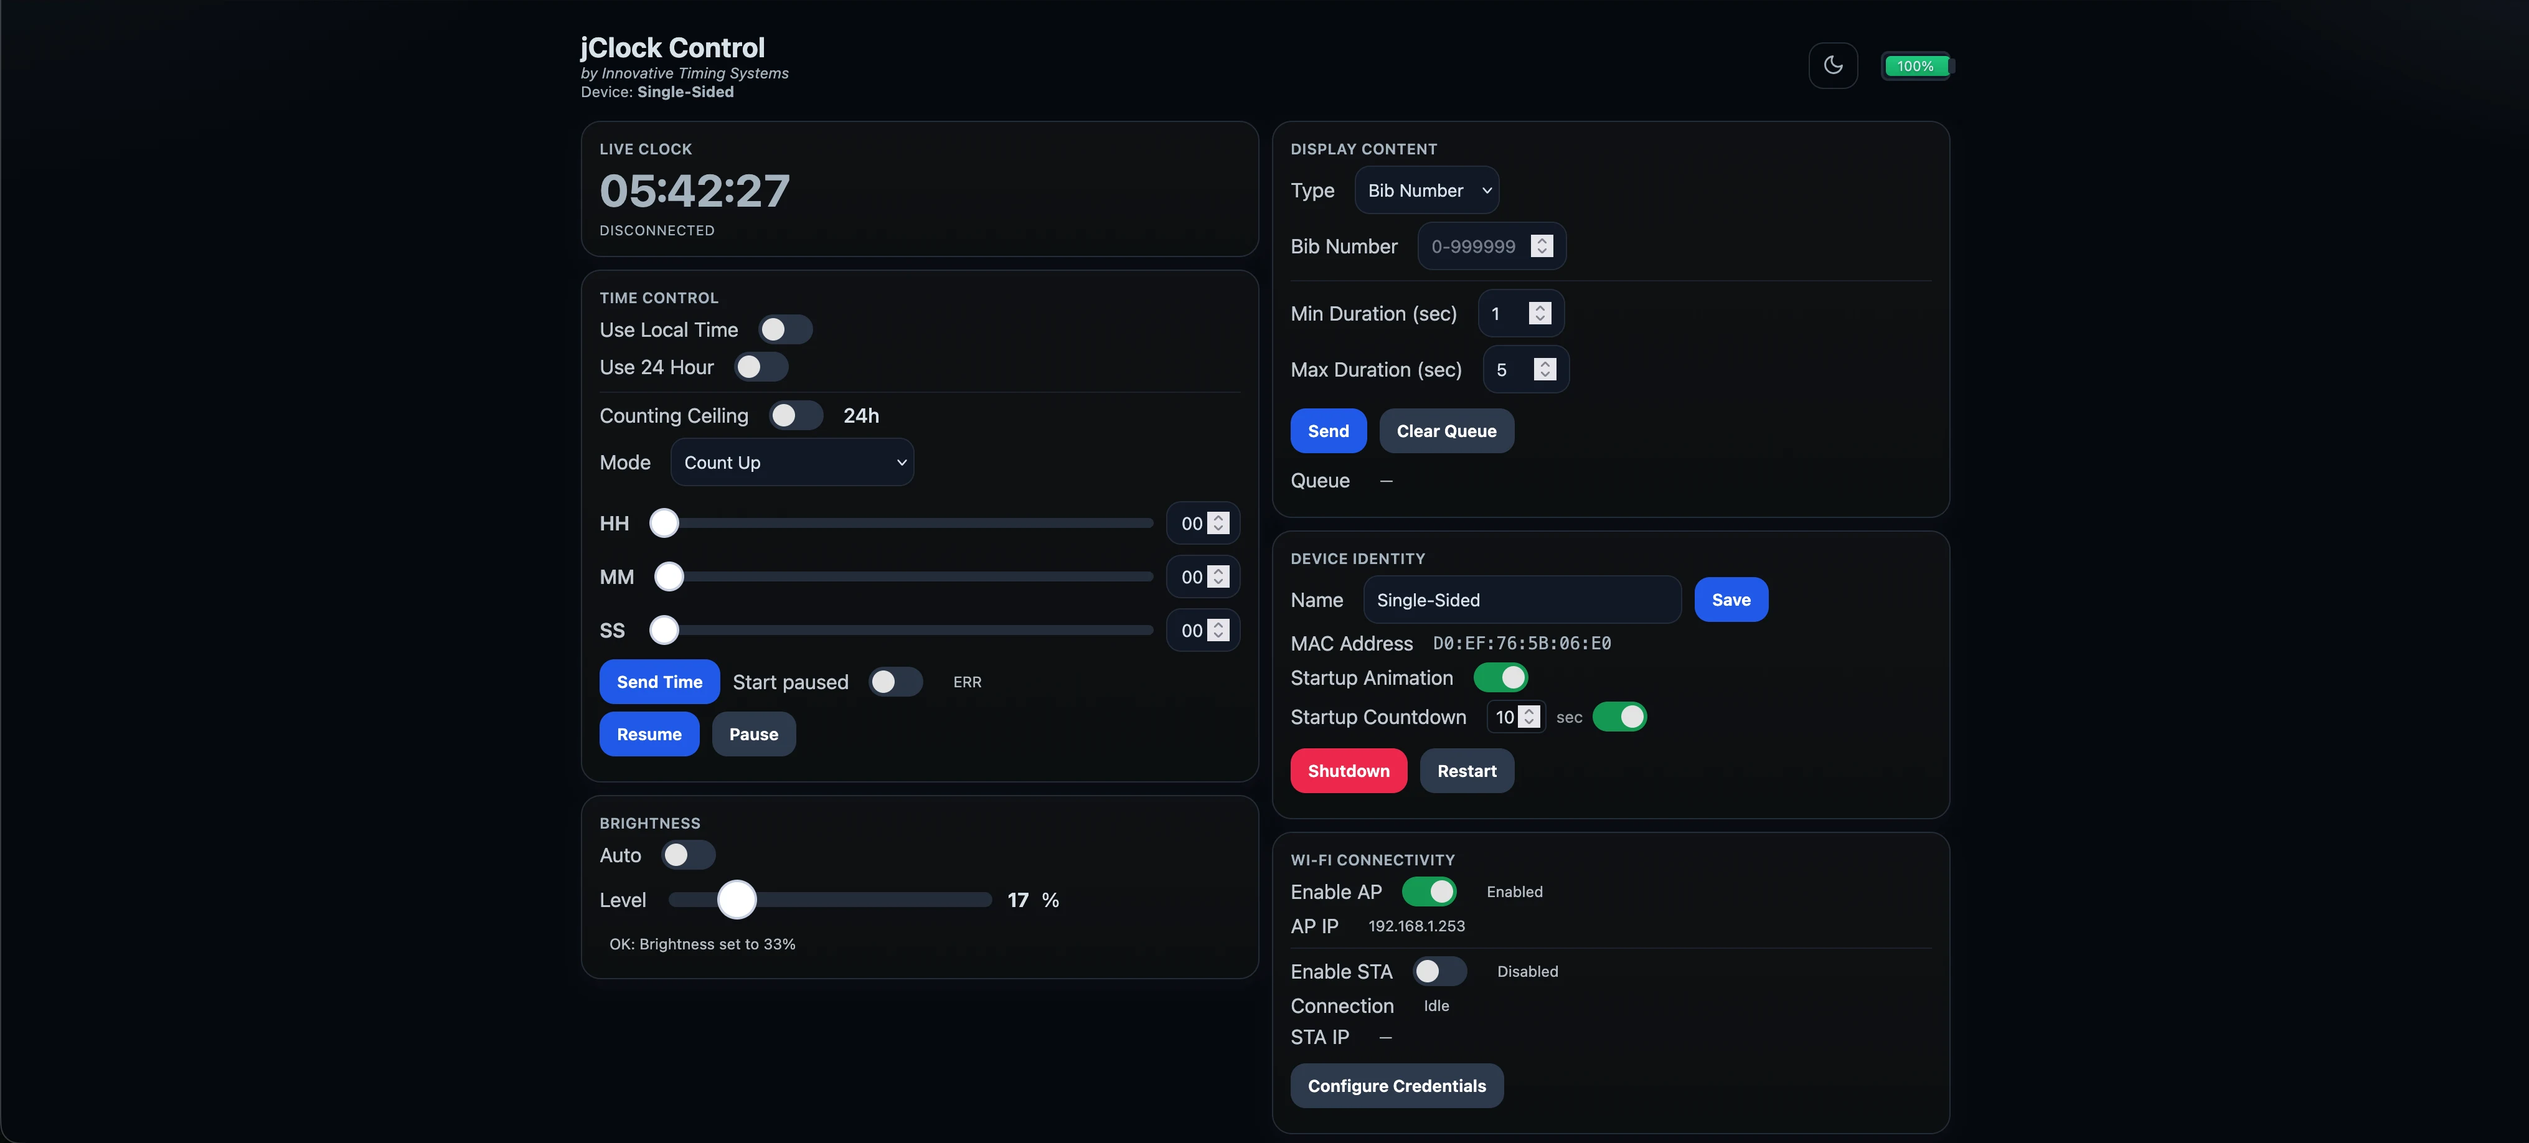Enable the Use Local Time switch
2529x1143 pixels.
[785, 330]
